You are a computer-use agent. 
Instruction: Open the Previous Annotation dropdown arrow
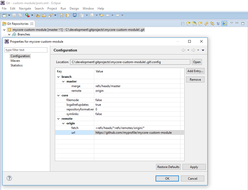[97, 15]
